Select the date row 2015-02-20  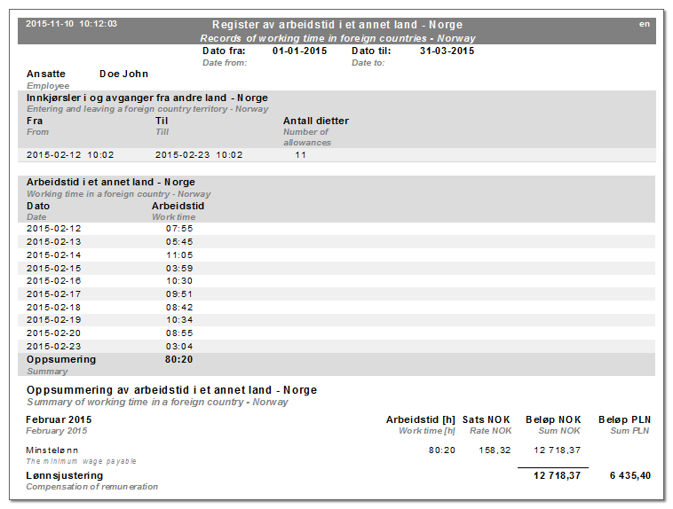(x=53, y=333)
